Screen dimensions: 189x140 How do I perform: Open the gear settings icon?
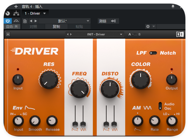click(148, 26)
